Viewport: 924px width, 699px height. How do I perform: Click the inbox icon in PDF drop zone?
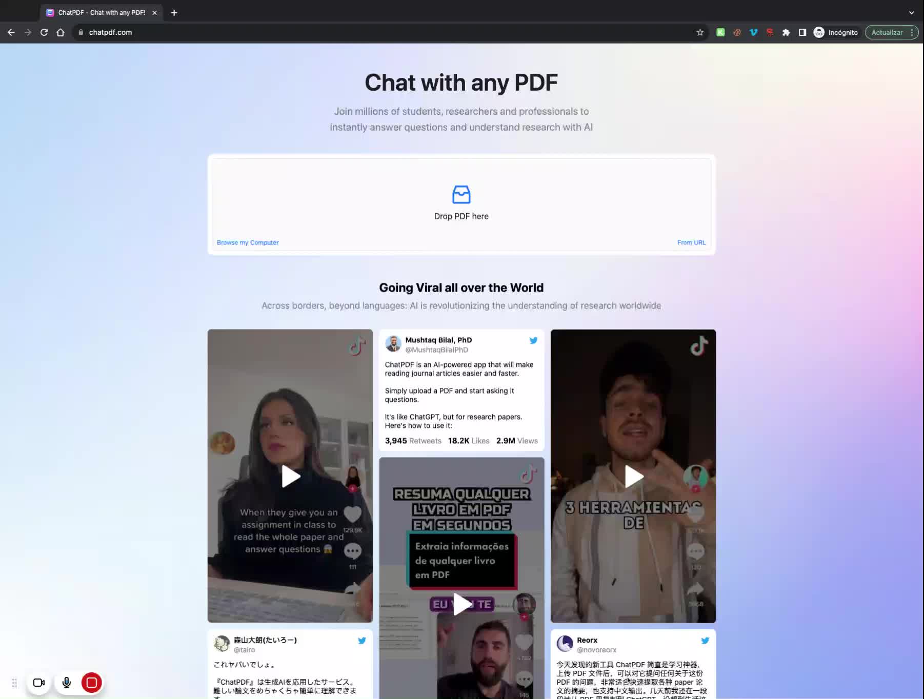coord(461,195)
